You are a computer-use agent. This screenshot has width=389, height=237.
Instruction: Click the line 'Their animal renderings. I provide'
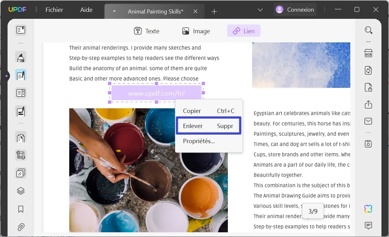point(135,48)
